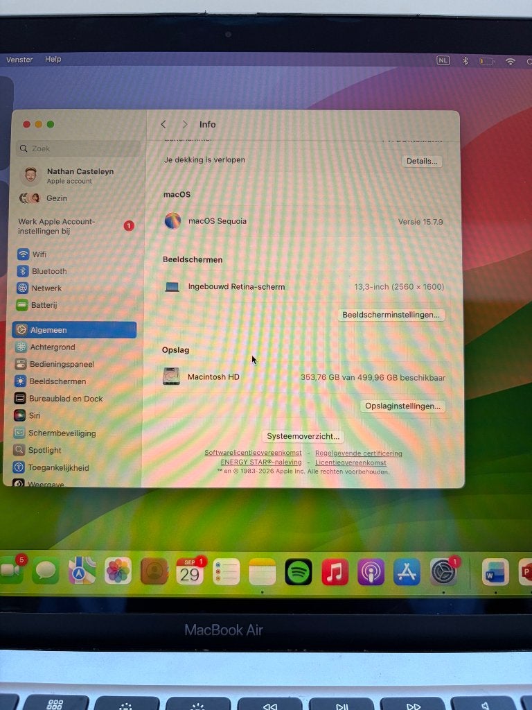The width and height of the screenshot is (532, 710).
Task: Click the 13,3-inch (2560 × 1600) text
Action: (x=399, y=286)
